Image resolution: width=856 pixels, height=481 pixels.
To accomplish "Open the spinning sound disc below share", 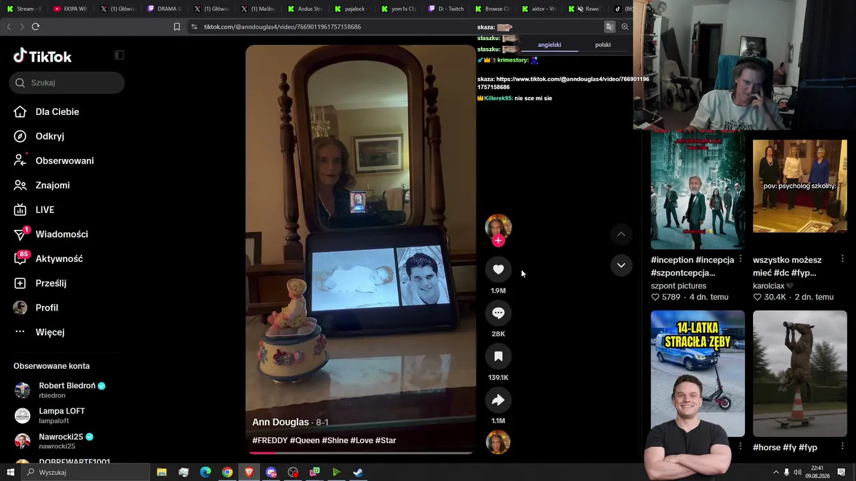I will 498,442.
